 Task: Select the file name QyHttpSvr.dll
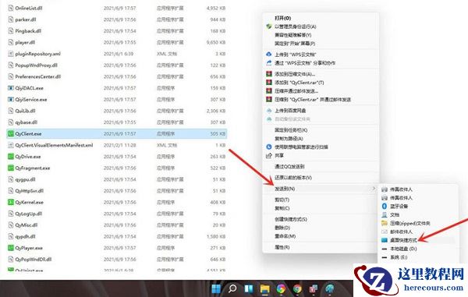click(30, 191)
